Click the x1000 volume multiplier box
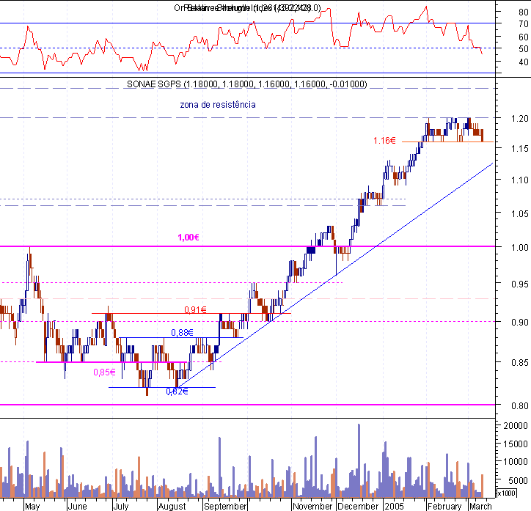Image resolution: width=531 pixels, height=511 pixels. (506, 493)
